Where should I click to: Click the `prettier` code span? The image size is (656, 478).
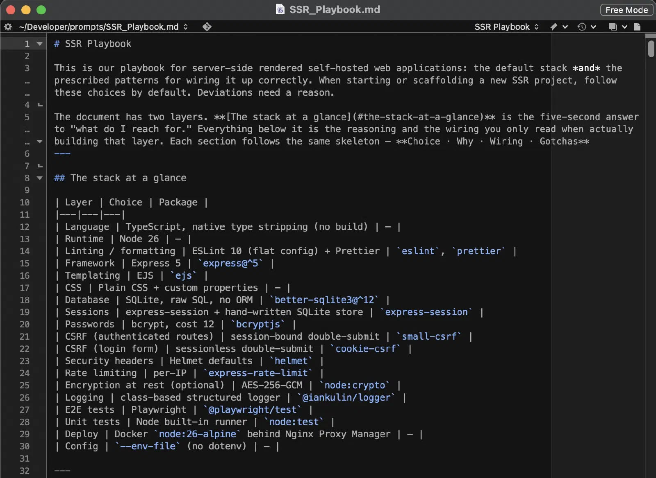(x=479, y=251)
